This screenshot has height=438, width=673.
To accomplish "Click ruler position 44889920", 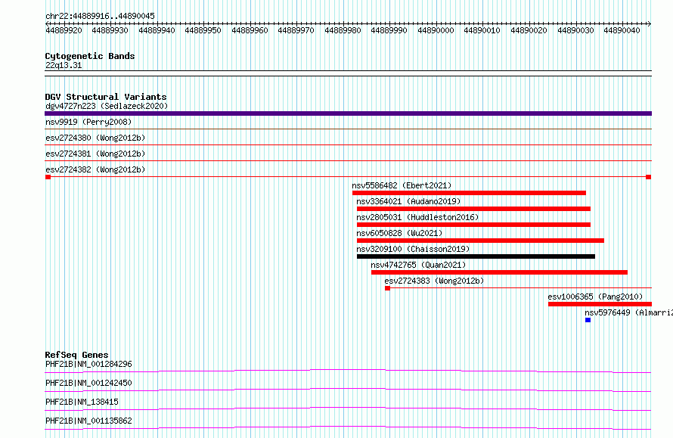I will point(64,30).
